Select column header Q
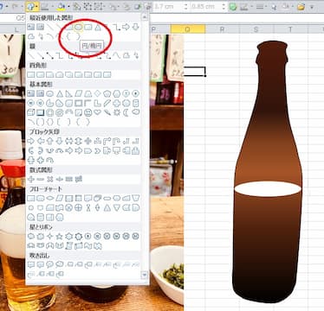324x311 pixels. (188, 29)
